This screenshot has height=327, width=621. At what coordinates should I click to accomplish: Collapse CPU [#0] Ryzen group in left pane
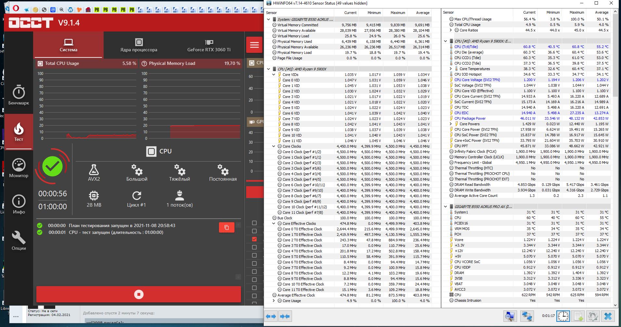[x=268, y=69]
